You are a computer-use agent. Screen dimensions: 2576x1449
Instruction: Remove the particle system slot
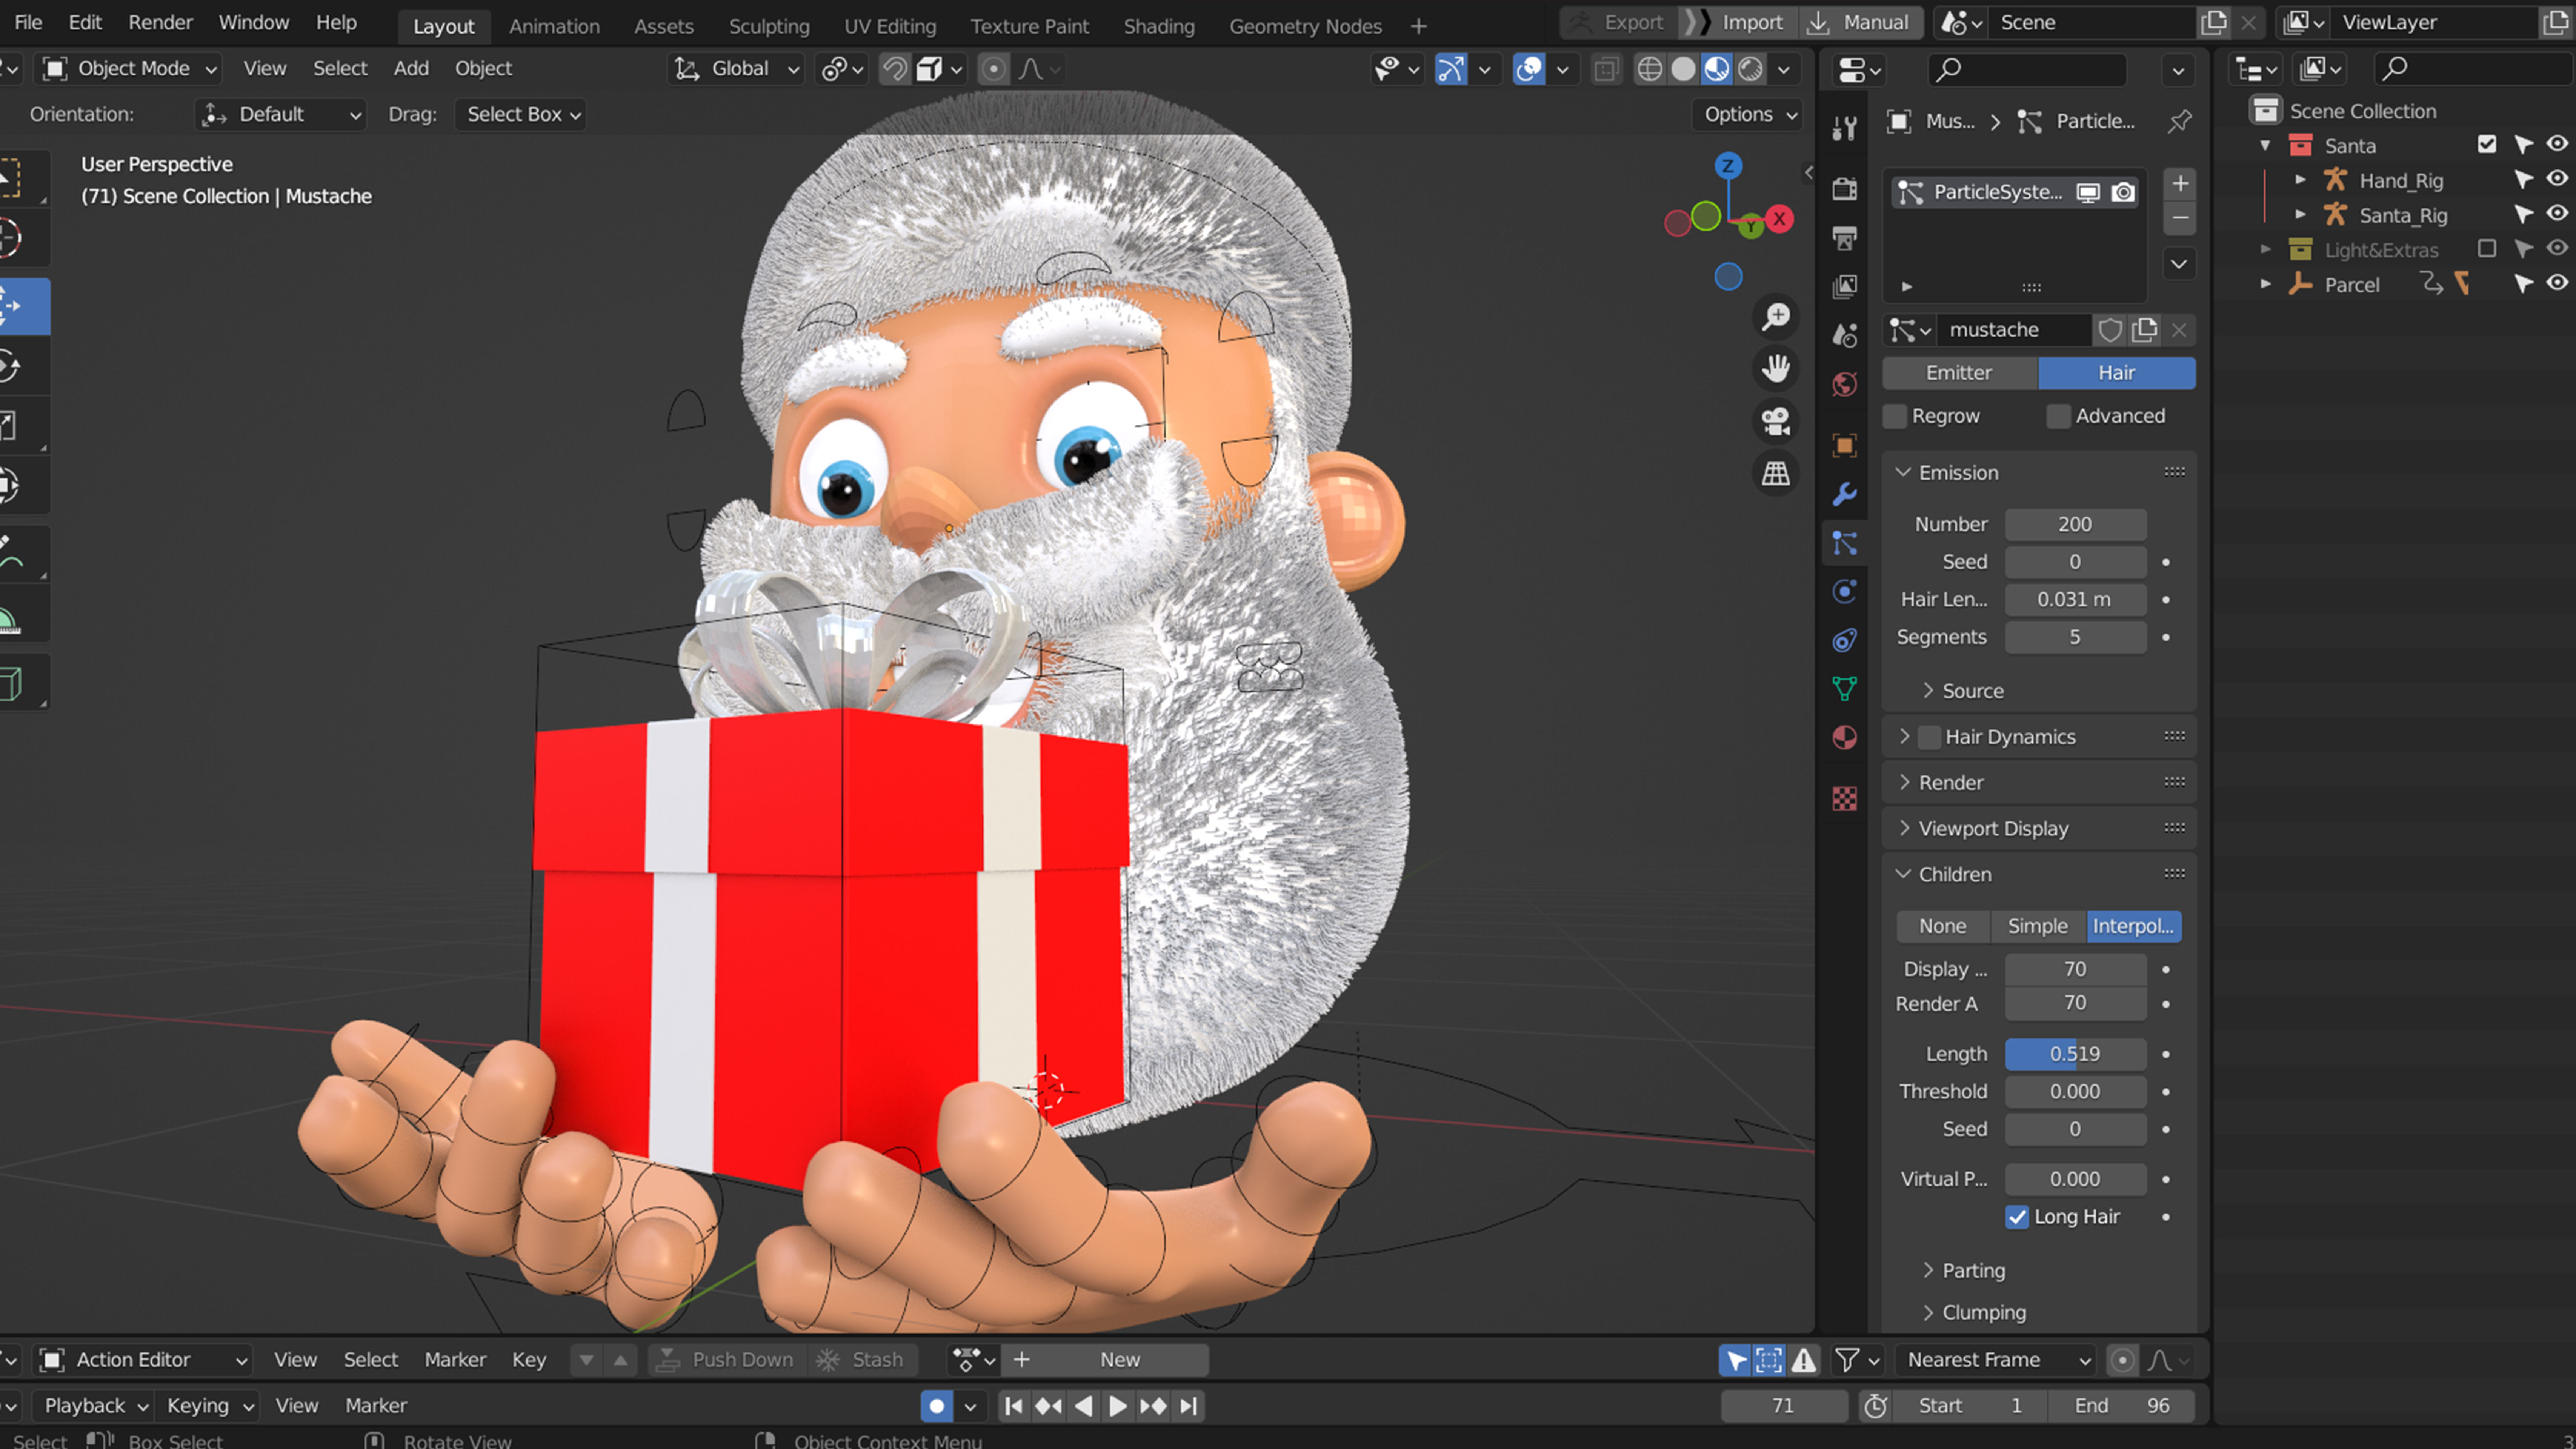click(x=2180, y=218)
